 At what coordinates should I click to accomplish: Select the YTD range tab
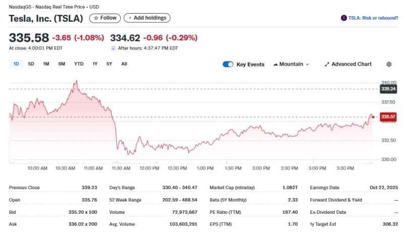coord(79,64)
